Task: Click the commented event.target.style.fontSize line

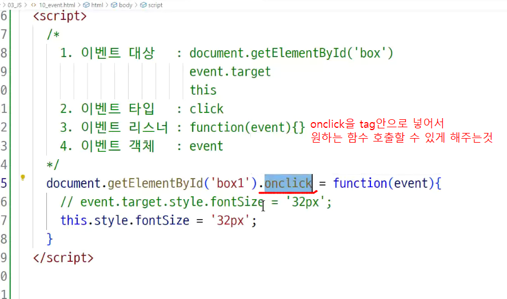Action: click(196, 202)
